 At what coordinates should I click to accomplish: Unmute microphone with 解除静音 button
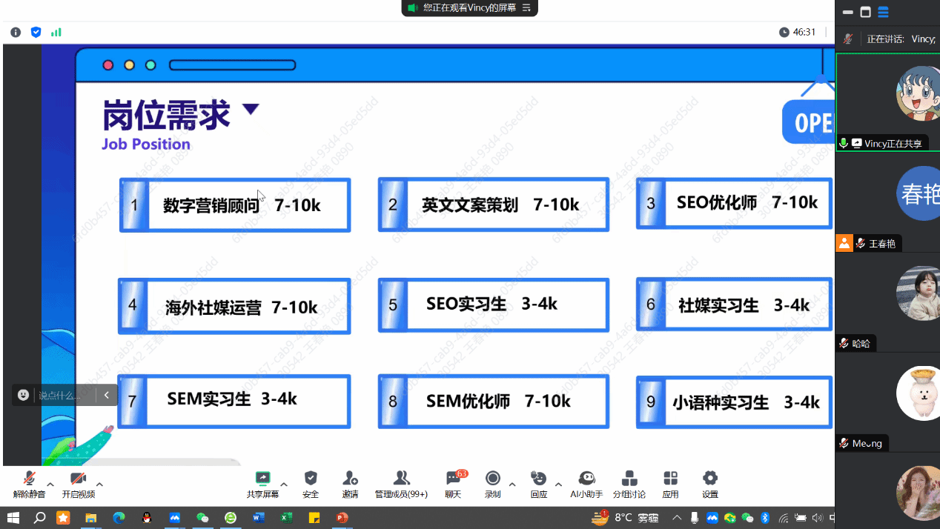29,483
